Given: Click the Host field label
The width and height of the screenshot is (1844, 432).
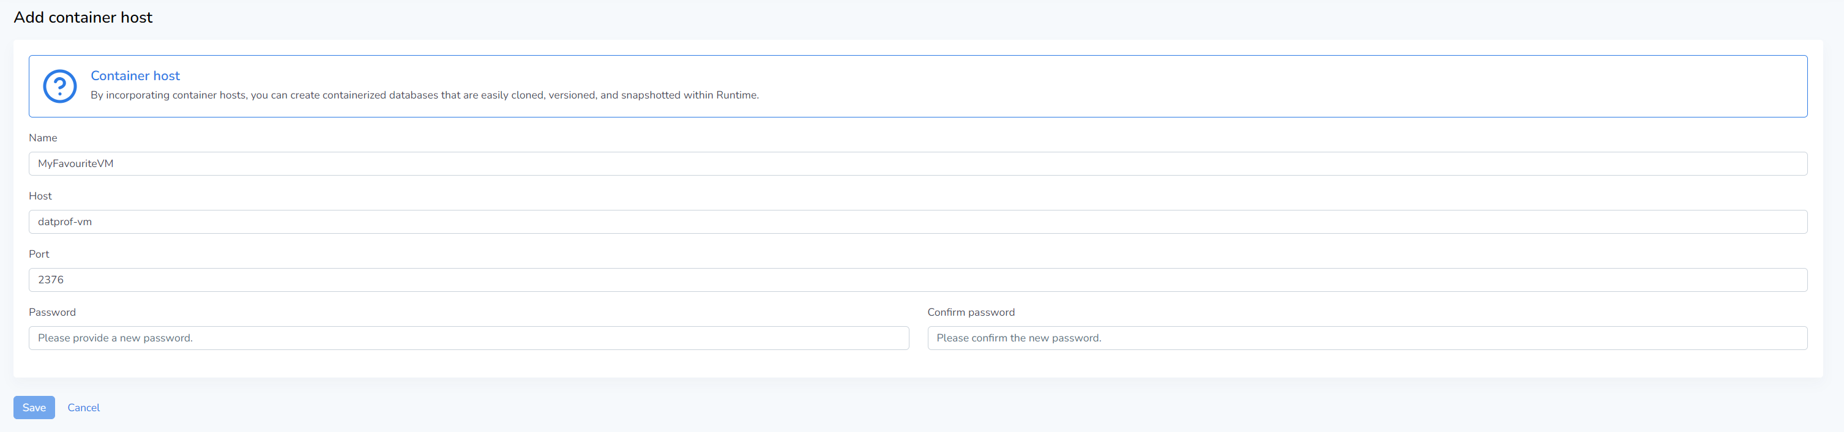Looking at the screenshot, I should (x=40, y=196).
